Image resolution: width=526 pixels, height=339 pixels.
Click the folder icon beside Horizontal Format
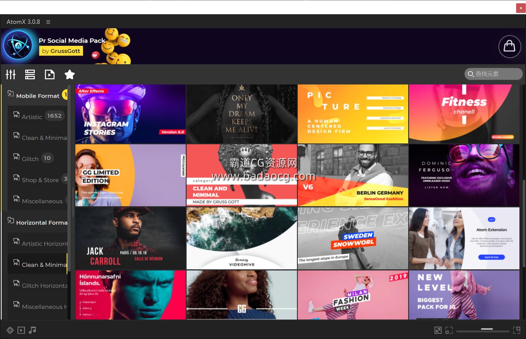click(x=11, y=220)
